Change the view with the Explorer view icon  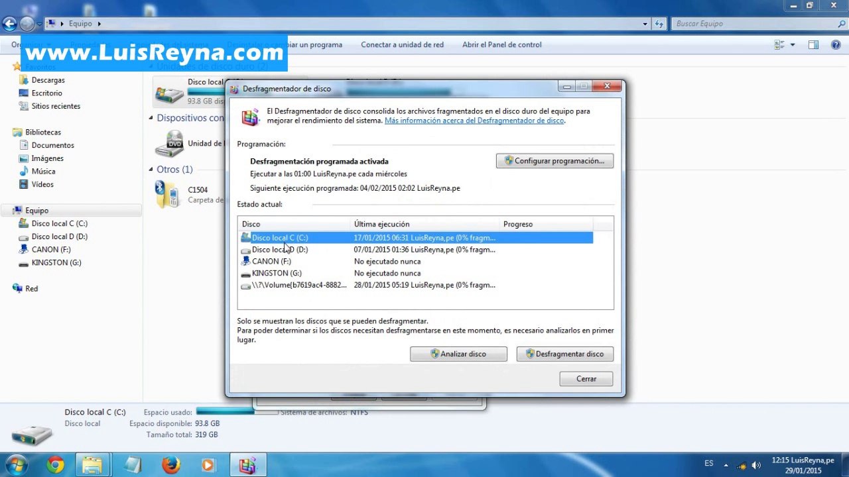pyautogui.click(x=779, y=45)
